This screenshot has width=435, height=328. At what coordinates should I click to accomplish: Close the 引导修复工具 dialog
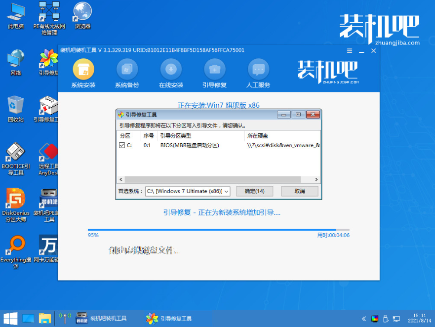click(313, 114)
